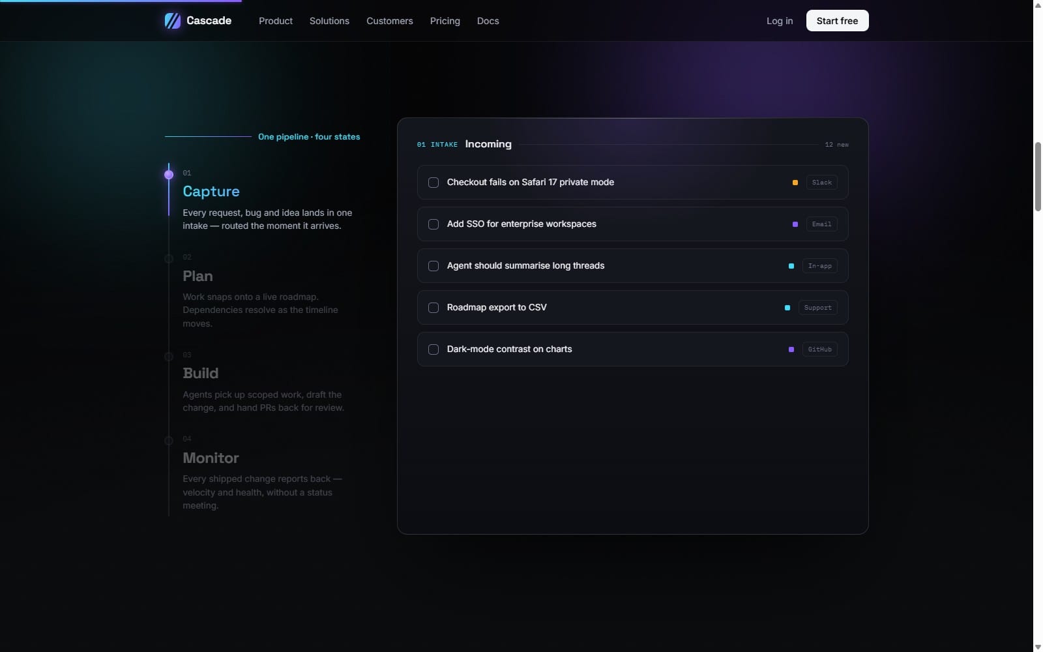Screen dimensions: 1043x652
Task: Click the Email source tag
Action: 821,224
